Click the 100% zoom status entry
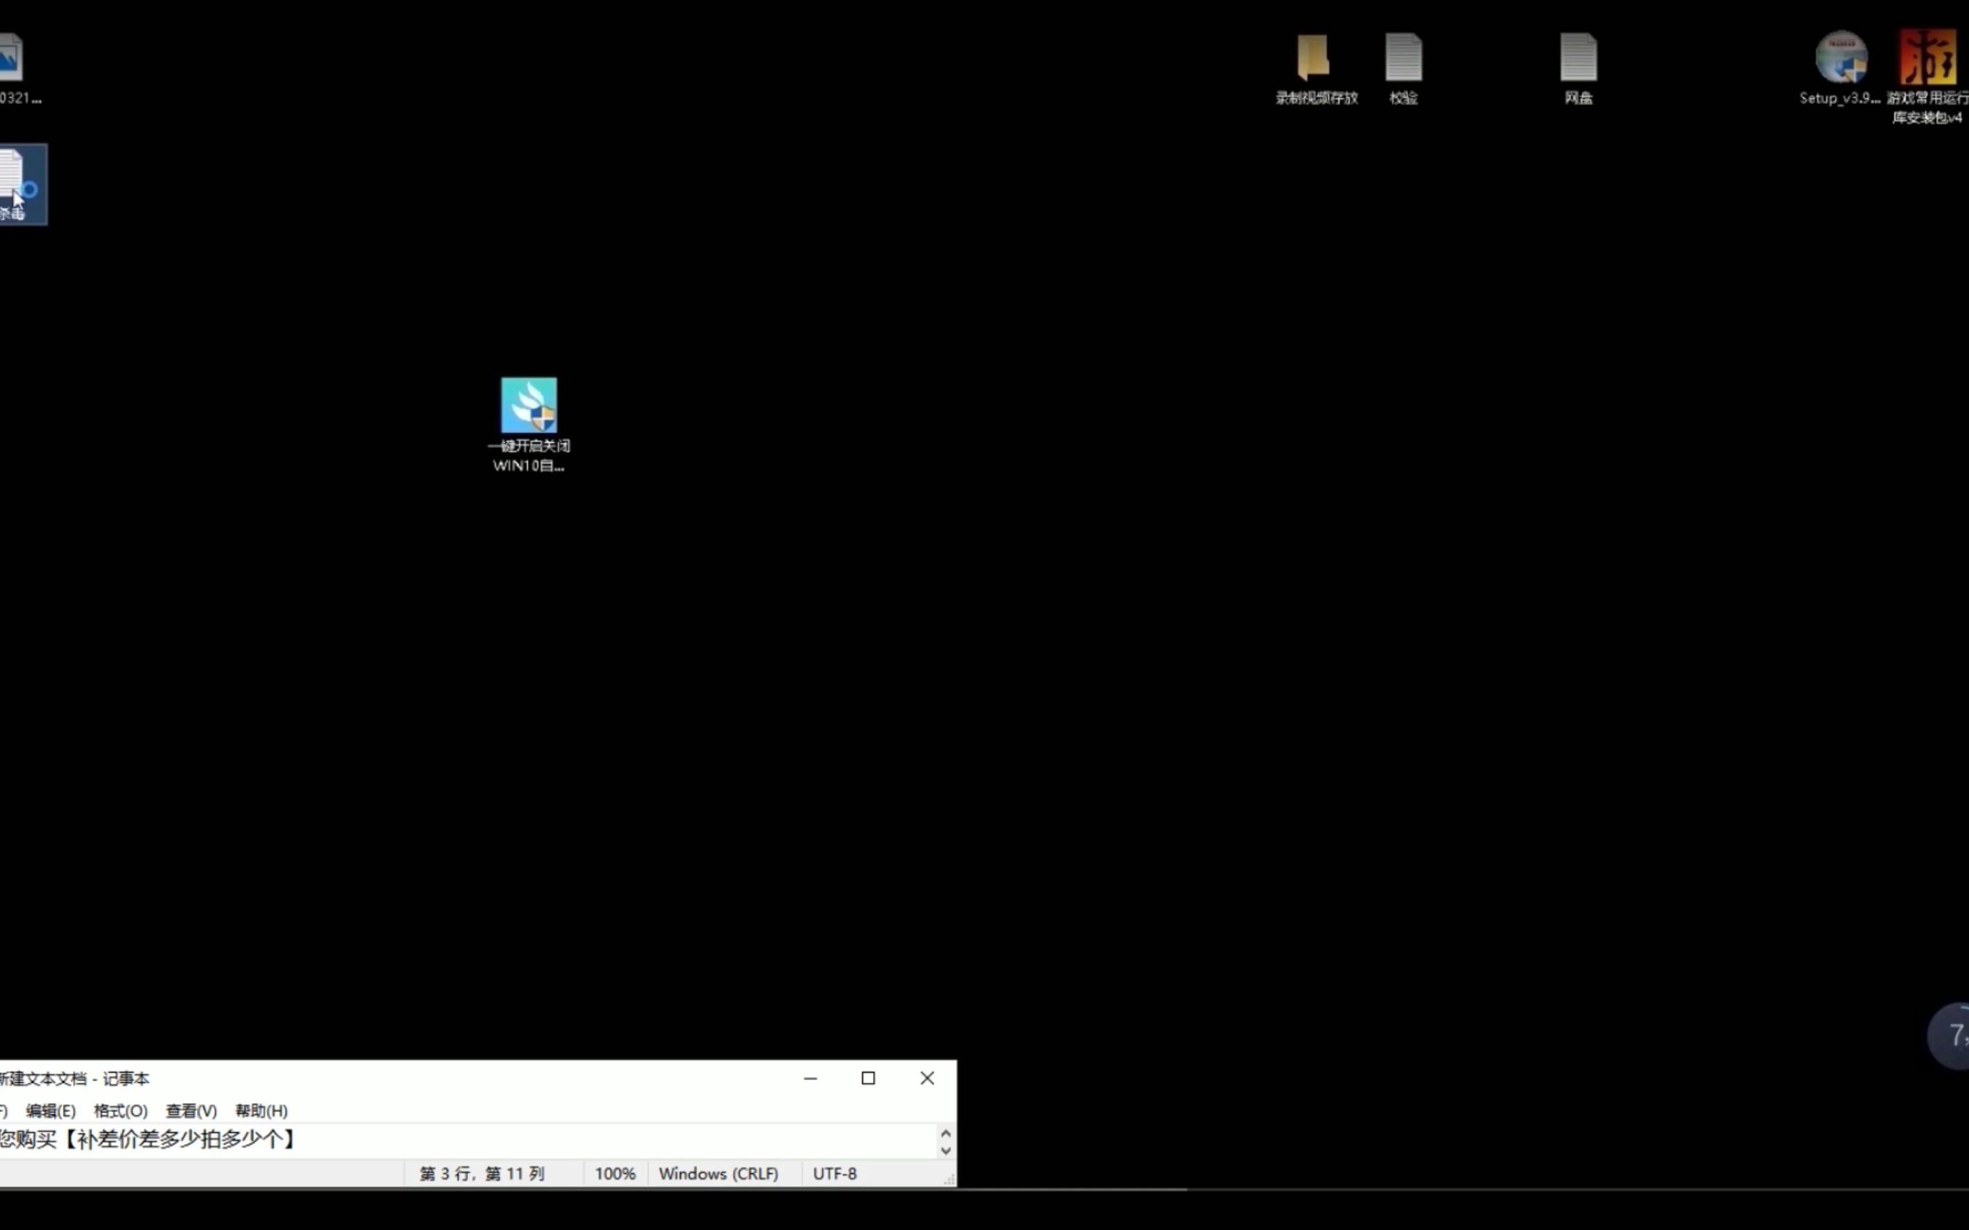This screenshot has width=1969, height=1230. coord(615,1174)
